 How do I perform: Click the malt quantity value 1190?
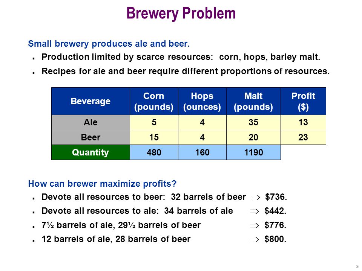tap(253, 152)
